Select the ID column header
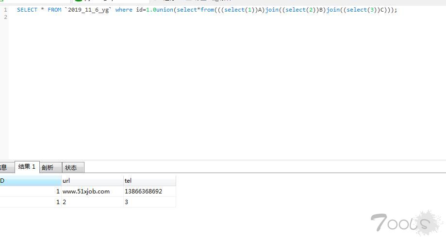446x239 pixels. point(31,181)
